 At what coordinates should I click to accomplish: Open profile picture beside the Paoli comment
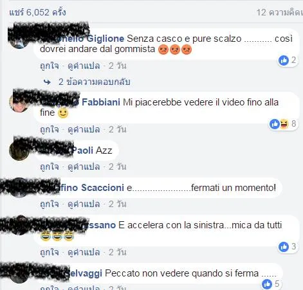pyautogui.click(x=19, y=150)
